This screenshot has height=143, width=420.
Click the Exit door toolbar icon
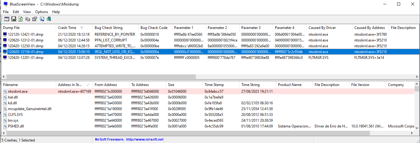tap(49, 19)
